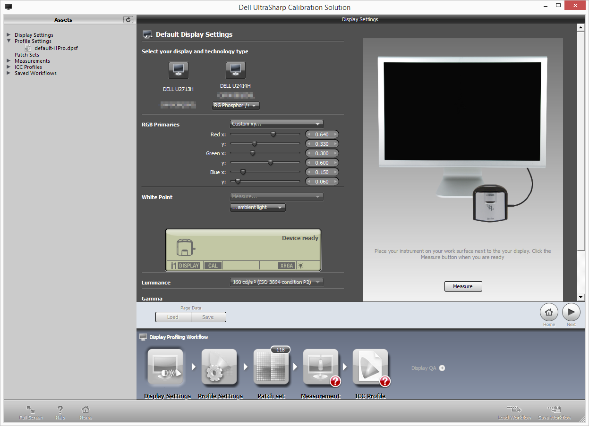Click the 'Device ready' status text
The width and height of the screenshot is (589, 426).
[x=300, y=238]
